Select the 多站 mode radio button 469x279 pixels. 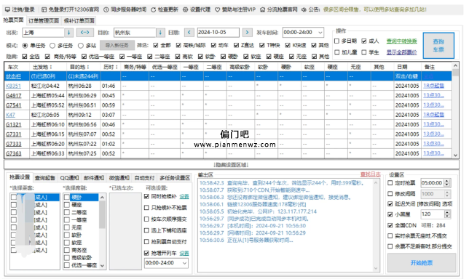point(80,46)
